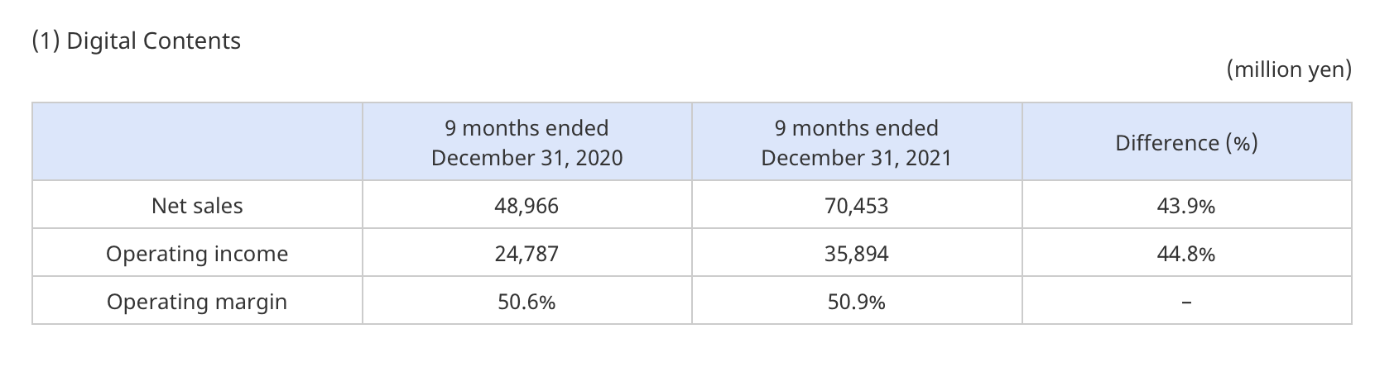Screen dimensions: 1399x367
Task: Click "9 months ended" above December 31, 2021
Action: tap(856, 128)
